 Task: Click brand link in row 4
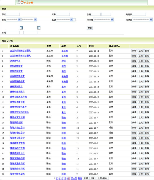pos(64,66)
